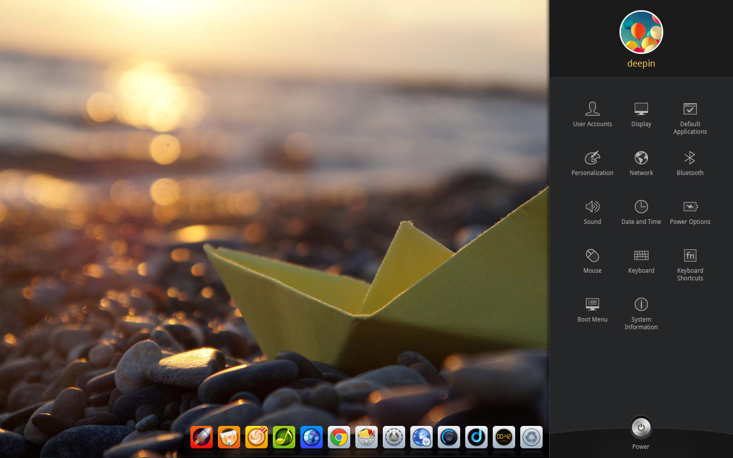Open Network settings
This screenshot has height=458, width=733.
(x=641, y=163)
